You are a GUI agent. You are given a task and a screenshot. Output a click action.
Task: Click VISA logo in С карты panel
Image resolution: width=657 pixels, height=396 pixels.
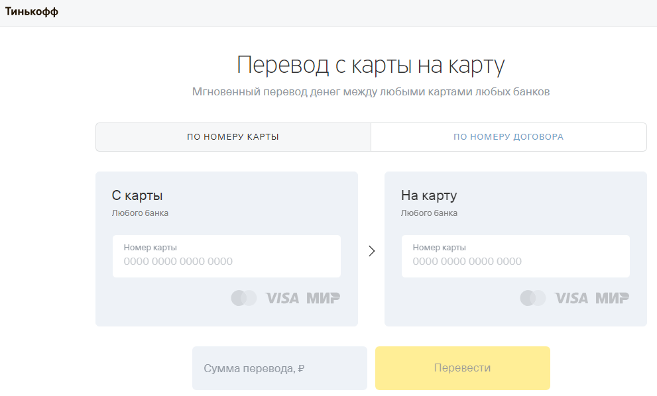(x=282, y=298)
